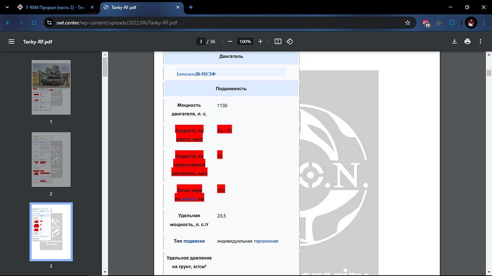Open page 1 thumbnail

[x=51, y=87]
